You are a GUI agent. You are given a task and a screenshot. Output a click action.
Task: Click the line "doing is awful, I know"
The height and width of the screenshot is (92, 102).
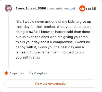(53, 32)
